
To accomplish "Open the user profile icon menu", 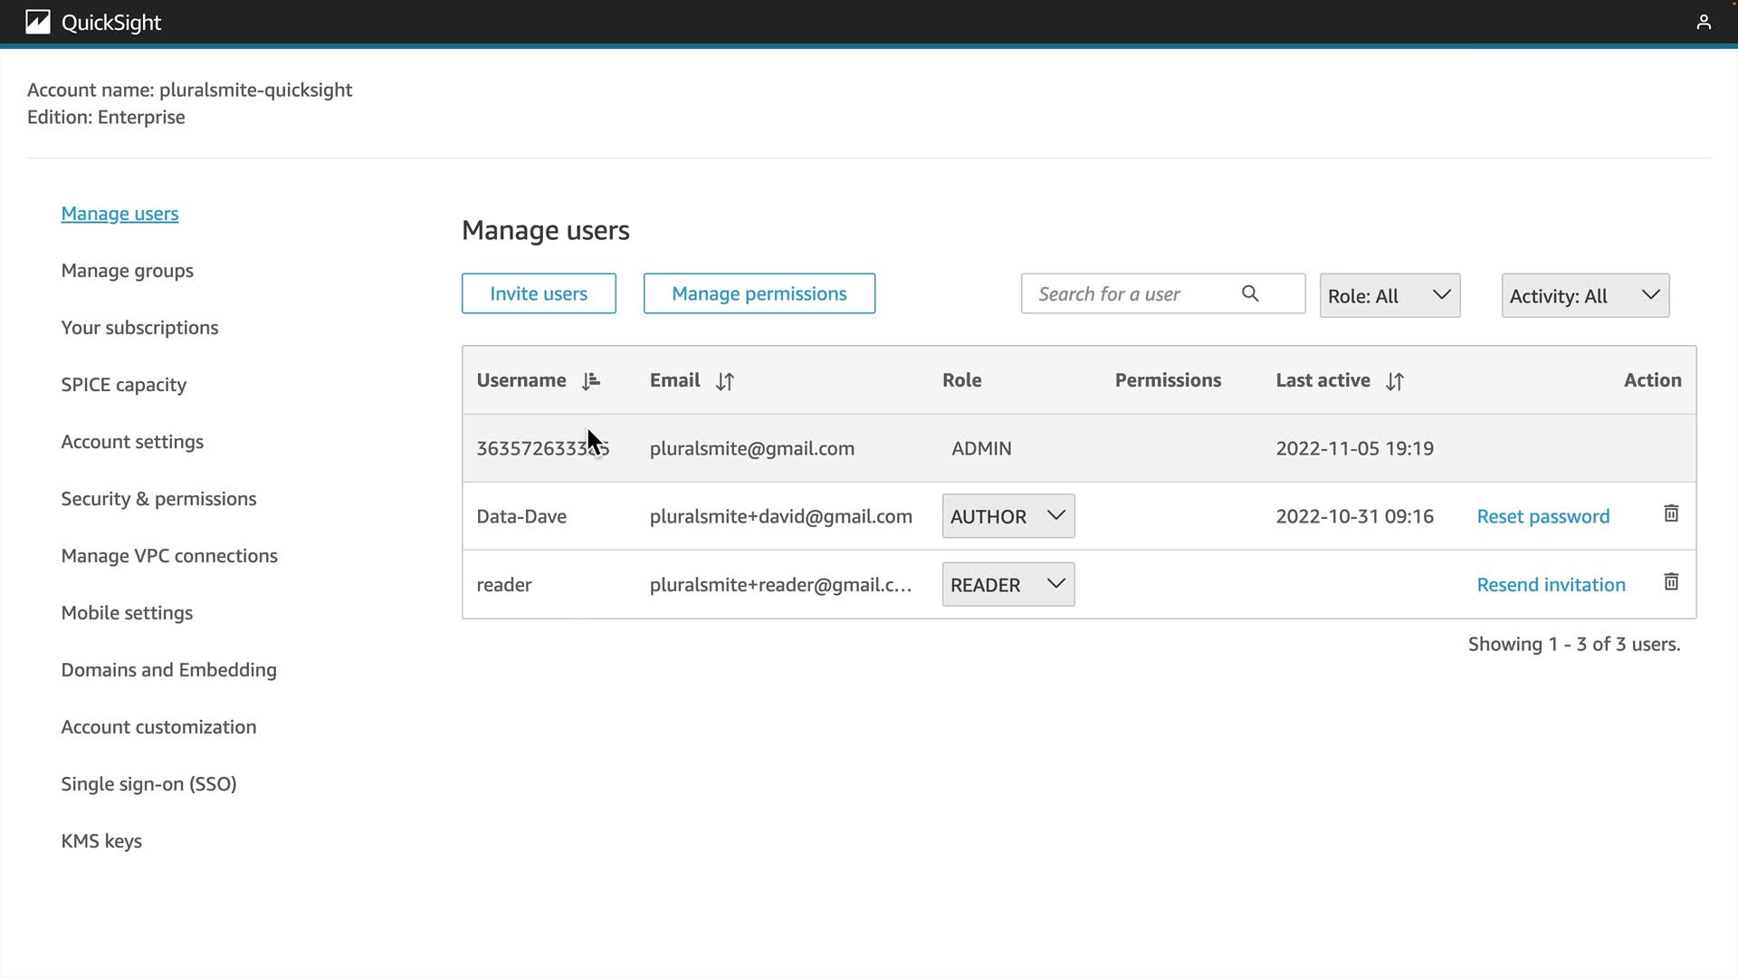I will [x=1703, y=22].
